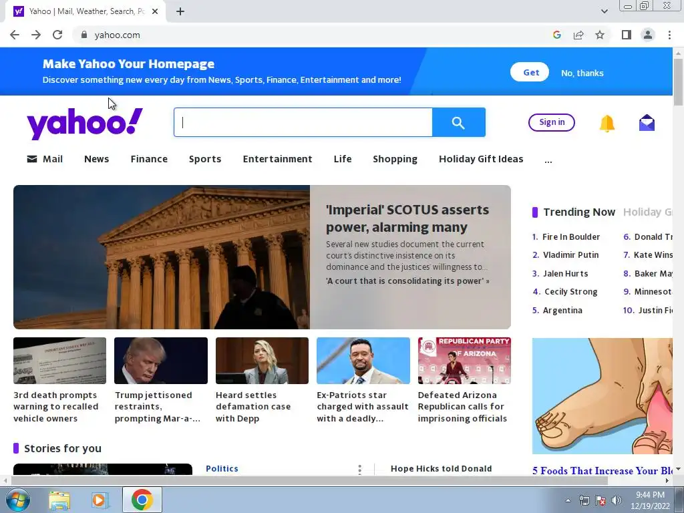Click the Get homepage button
This screenshot has width=684, height=513.
point(530,72)
